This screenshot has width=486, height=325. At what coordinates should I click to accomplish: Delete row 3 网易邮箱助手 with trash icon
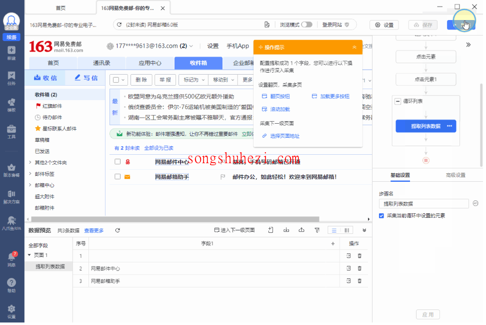pos(359,281)
